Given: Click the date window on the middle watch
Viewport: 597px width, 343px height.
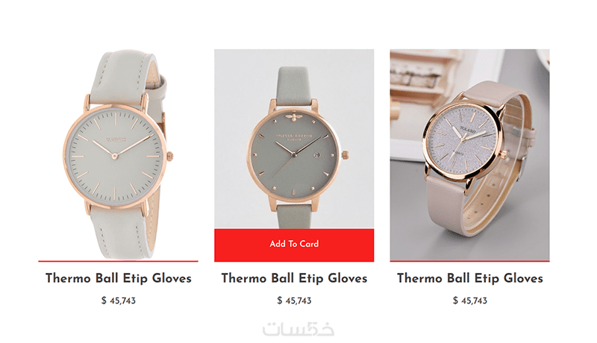Looking at the screenshot, I should (317, 155).
